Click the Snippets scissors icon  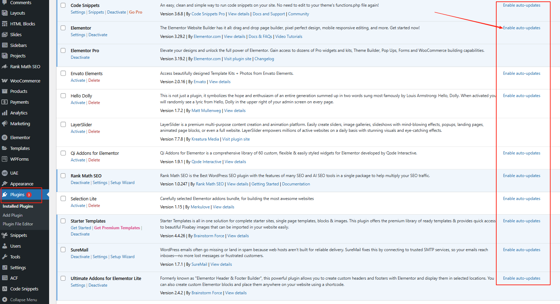coord(5,235)
